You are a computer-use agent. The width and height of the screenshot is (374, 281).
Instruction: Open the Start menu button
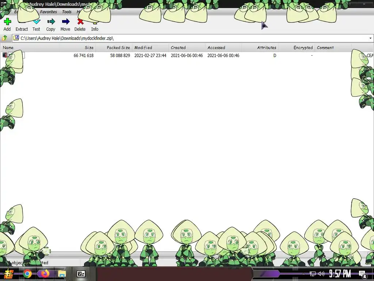(8, 274)
